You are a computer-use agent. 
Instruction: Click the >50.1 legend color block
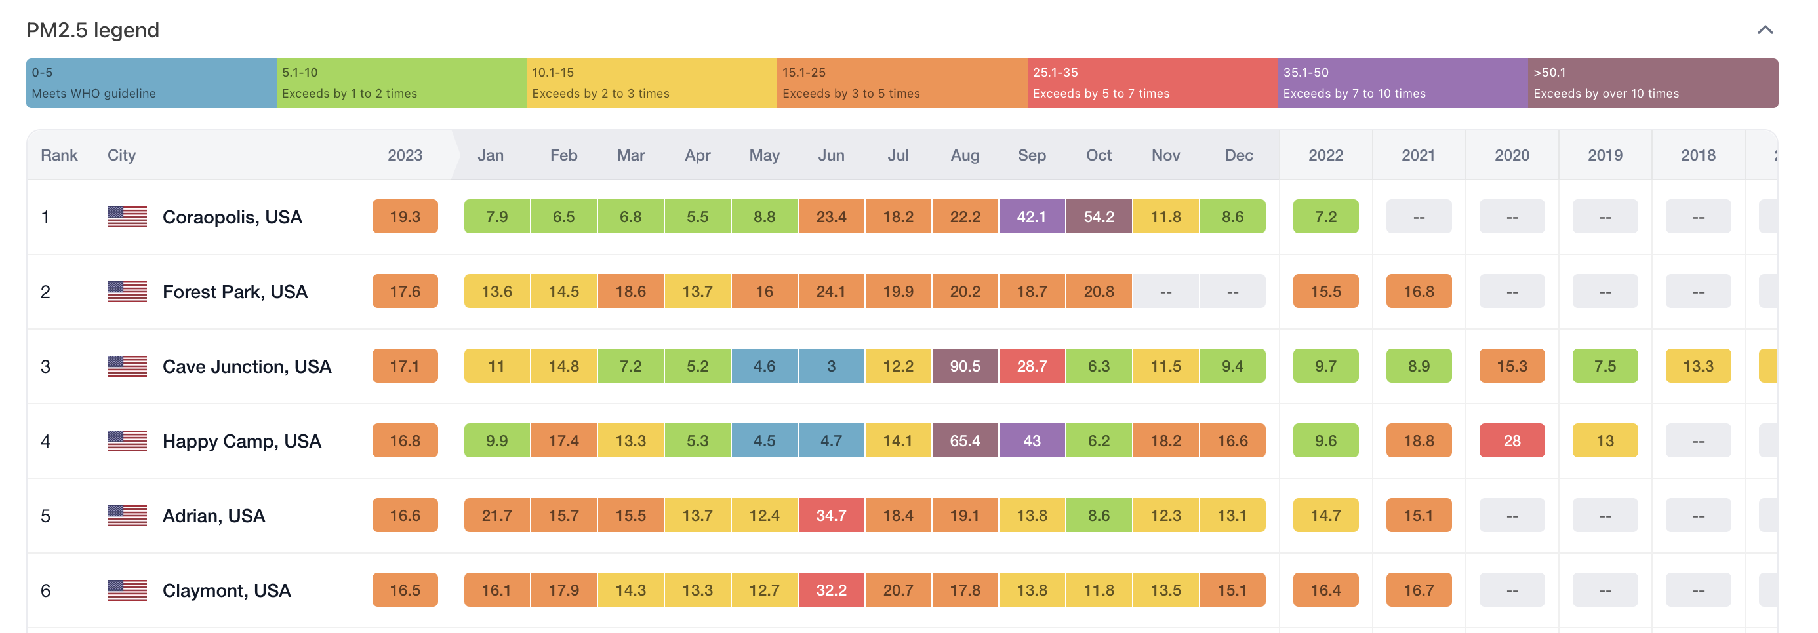click(1652, 83)
